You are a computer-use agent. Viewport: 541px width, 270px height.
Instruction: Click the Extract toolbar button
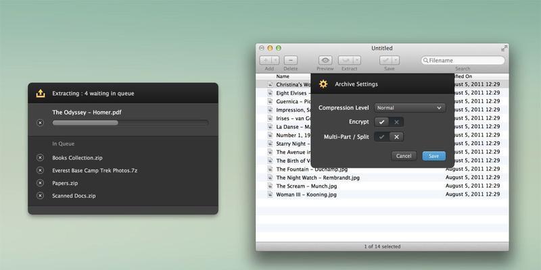click(x=346, y=60)
